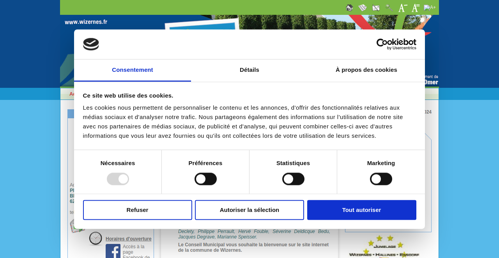This screenshot has height=258, width=499.
Task: Toggle the Préférences cookie switch
Action: pos(205,179)
